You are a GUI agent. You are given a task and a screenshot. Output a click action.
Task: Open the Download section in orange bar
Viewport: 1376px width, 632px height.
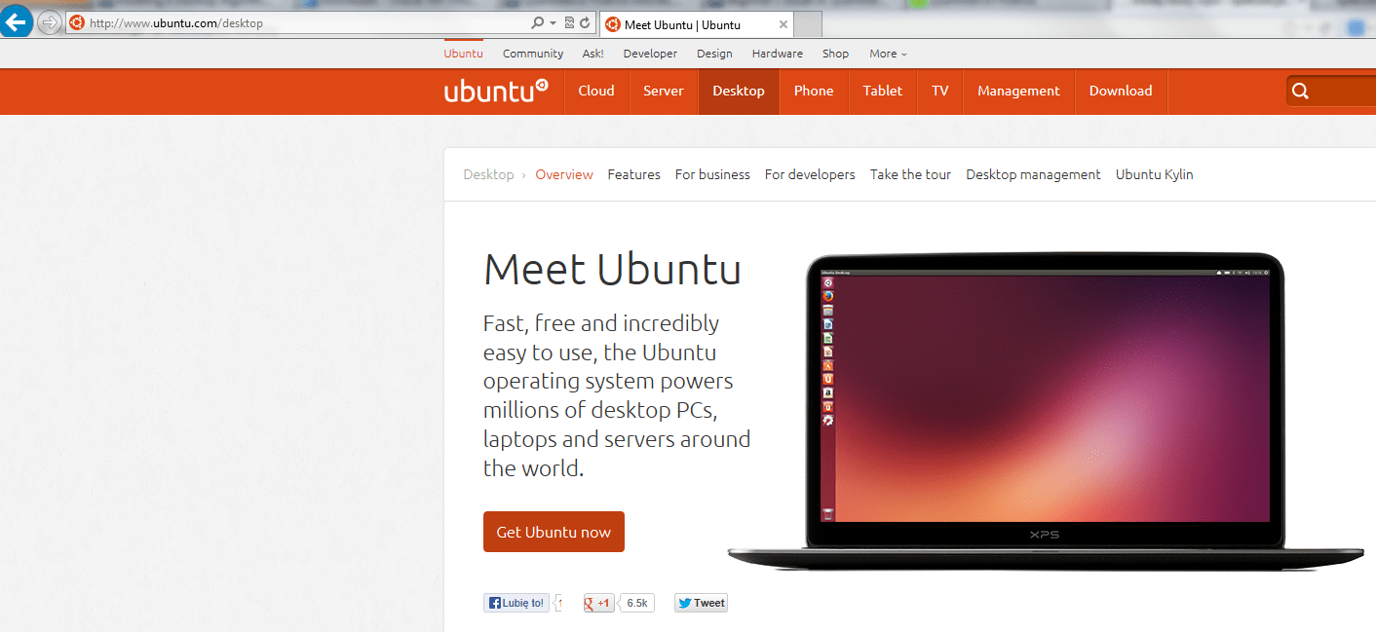click(x=1121, y=92)
